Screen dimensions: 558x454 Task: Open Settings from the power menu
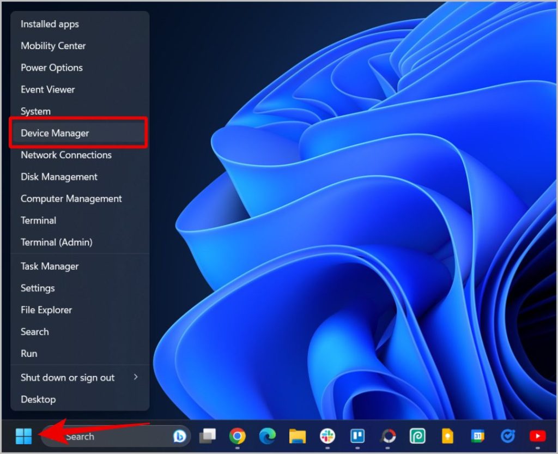point(80,288)
